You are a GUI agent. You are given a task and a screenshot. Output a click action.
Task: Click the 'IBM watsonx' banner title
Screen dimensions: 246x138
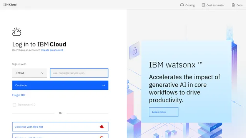pyautogui.click(x=176, y=65)
